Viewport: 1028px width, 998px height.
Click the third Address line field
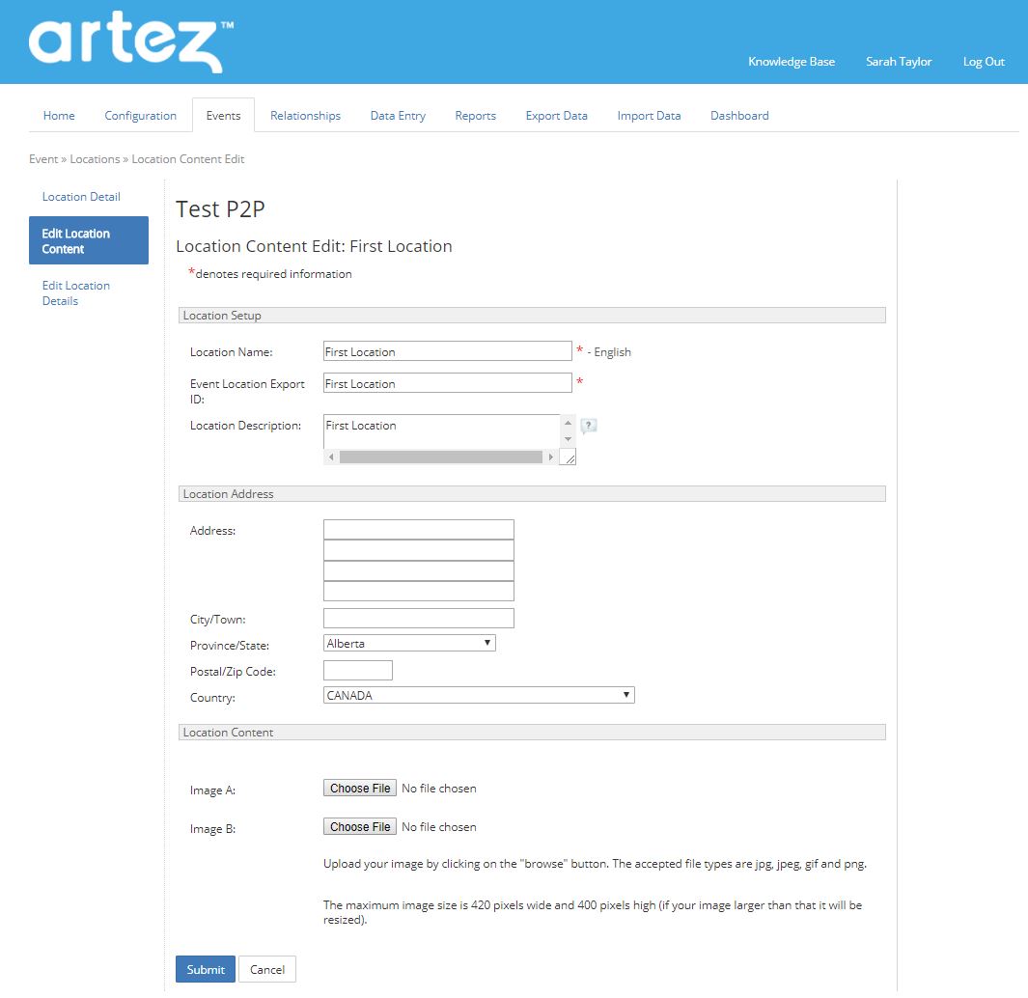(419, 570)
